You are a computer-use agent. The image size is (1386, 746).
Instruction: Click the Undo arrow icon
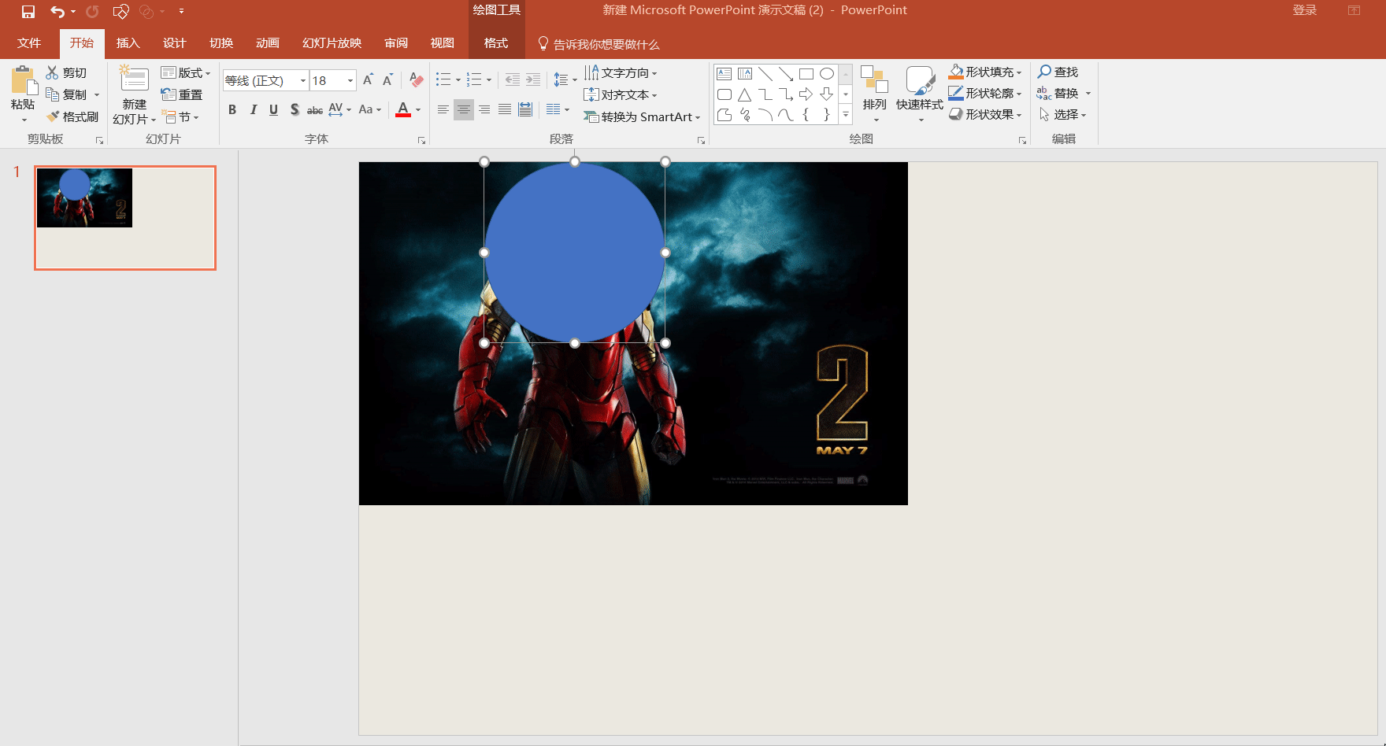[57, 11]
